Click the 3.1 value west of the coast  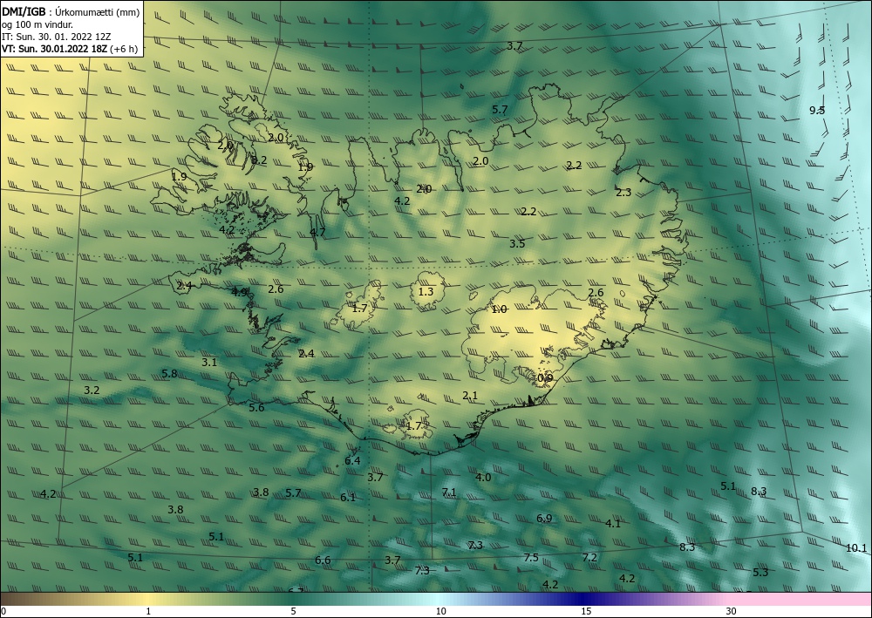[209, 363]
